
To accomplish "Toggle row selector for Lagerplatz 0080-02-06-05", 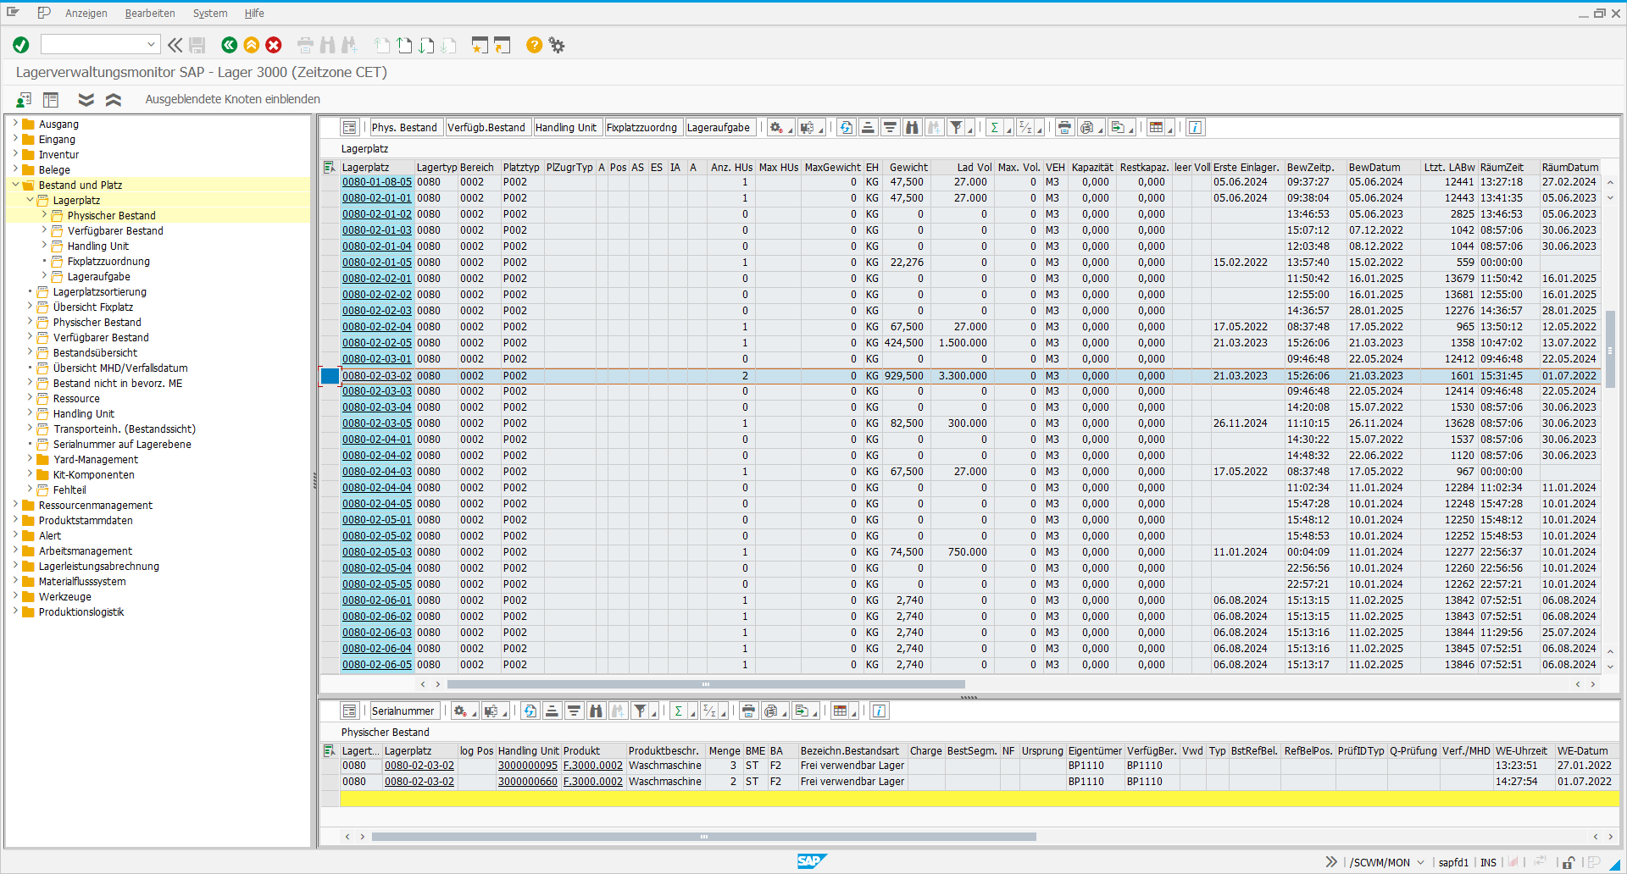I will click(x=330, y=665).
